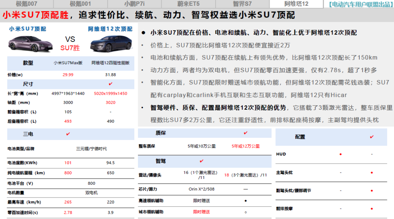Click the price value 29.99
The height and width of the screenshot is (219, 394).
[x=68, y=75]
